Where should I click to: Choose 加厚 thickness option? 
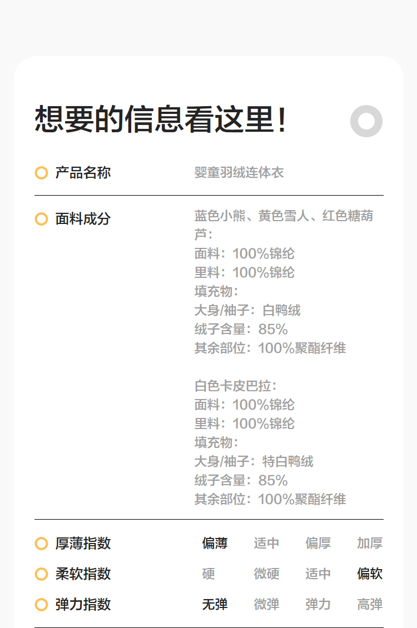point(370,544)
